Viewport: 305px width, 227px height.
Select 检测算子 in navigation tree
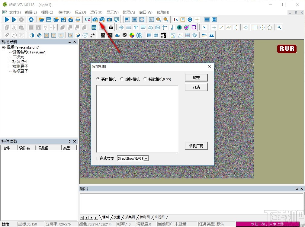pyautogui.click(x=20, y=66)
